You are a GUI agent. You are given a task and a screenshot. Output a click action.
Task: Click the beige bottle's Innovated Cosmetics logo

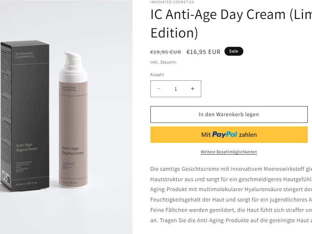pos(69,89)
